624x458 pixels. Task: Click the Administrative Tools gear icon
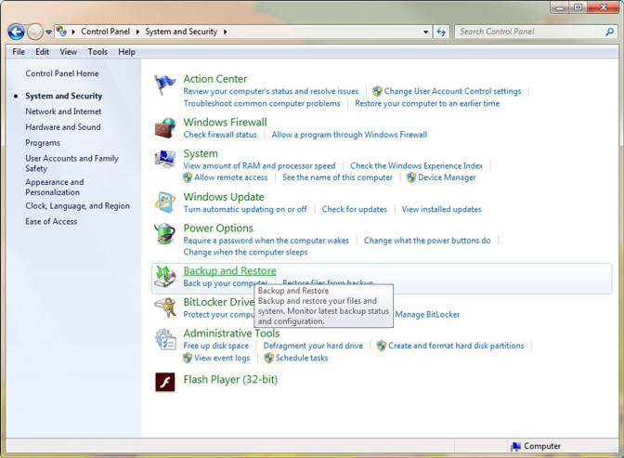[x=164, y=339]
